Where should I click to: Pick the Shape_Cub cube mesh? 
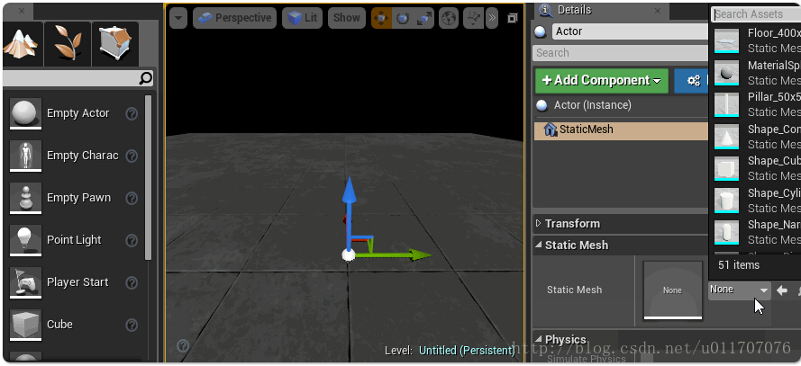click(756, 168)
